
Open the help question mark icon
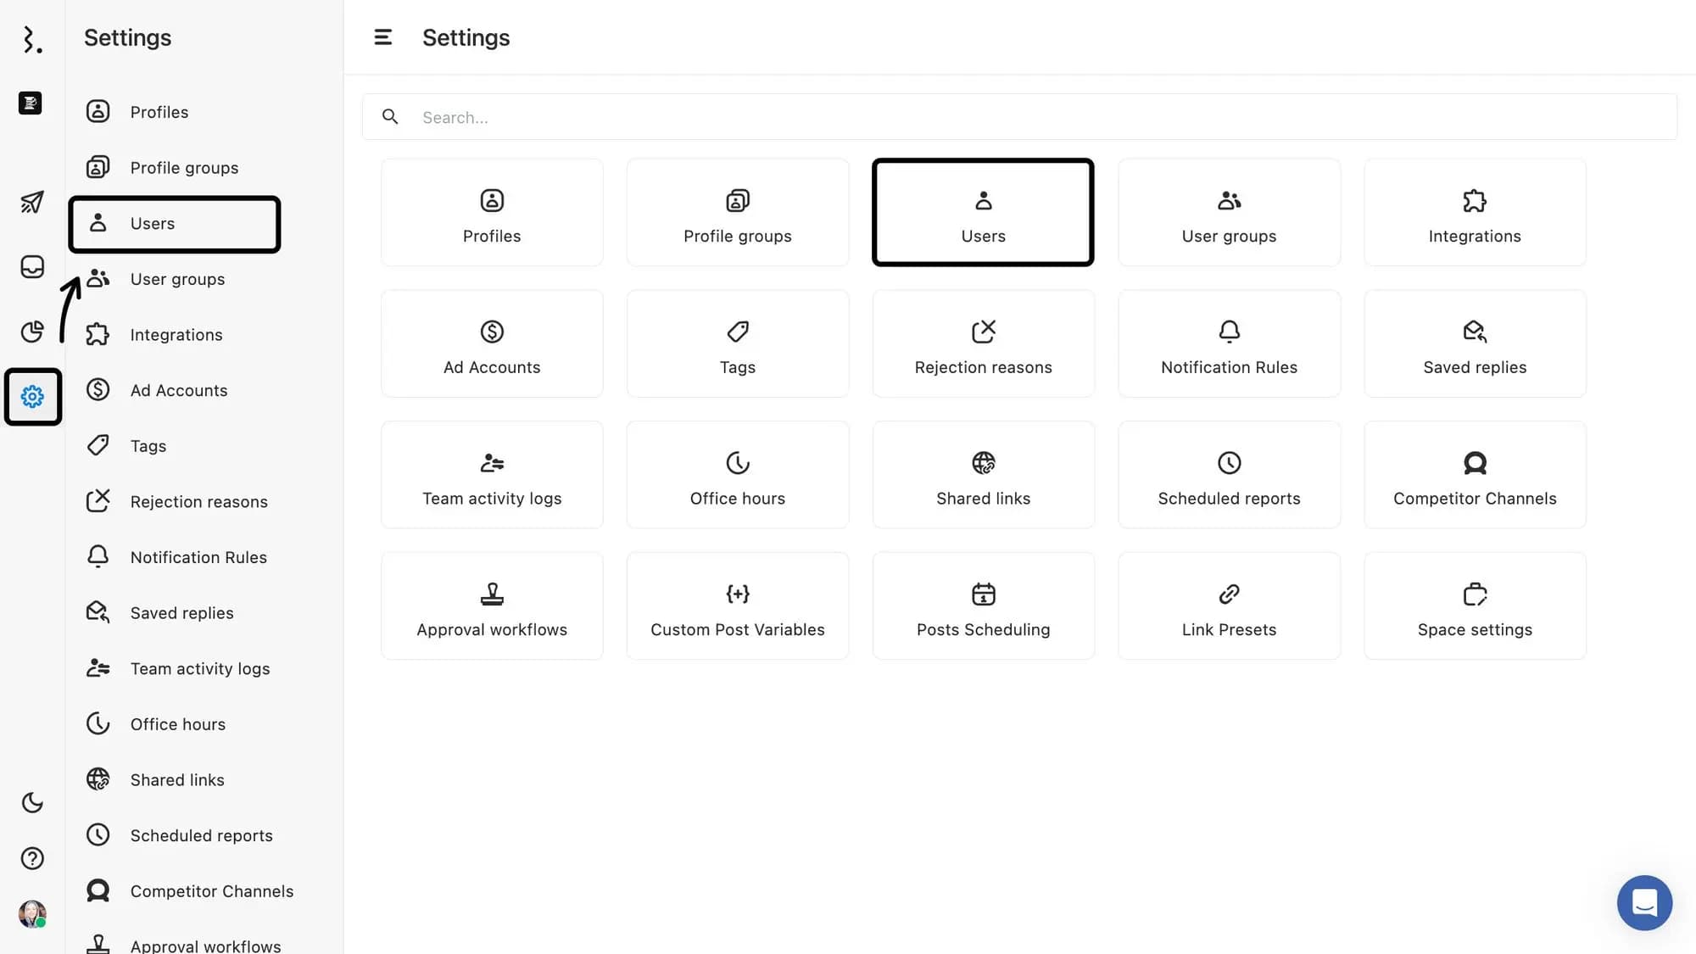click(x=32, y=858)
